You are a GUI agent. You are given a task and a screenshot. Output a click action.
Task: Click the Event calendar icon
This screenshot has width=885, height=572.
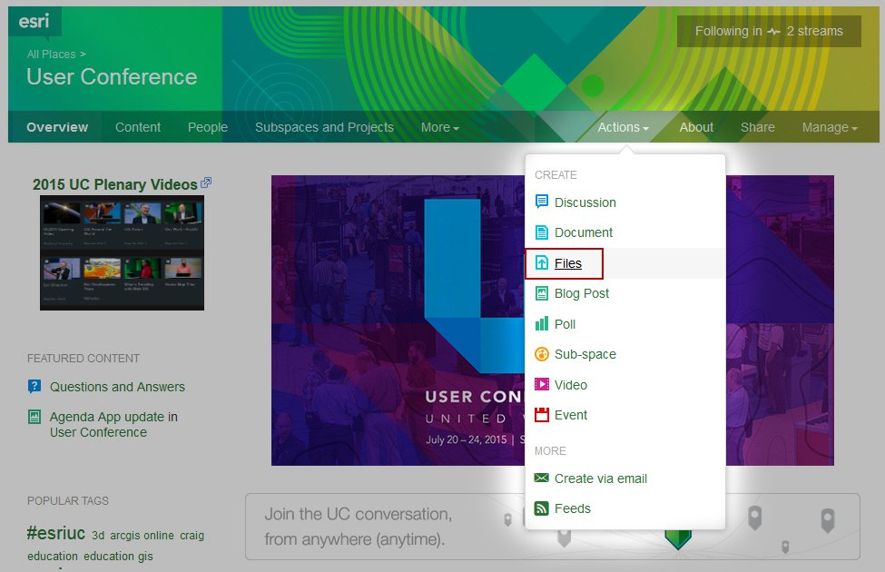tap(541, 415)
